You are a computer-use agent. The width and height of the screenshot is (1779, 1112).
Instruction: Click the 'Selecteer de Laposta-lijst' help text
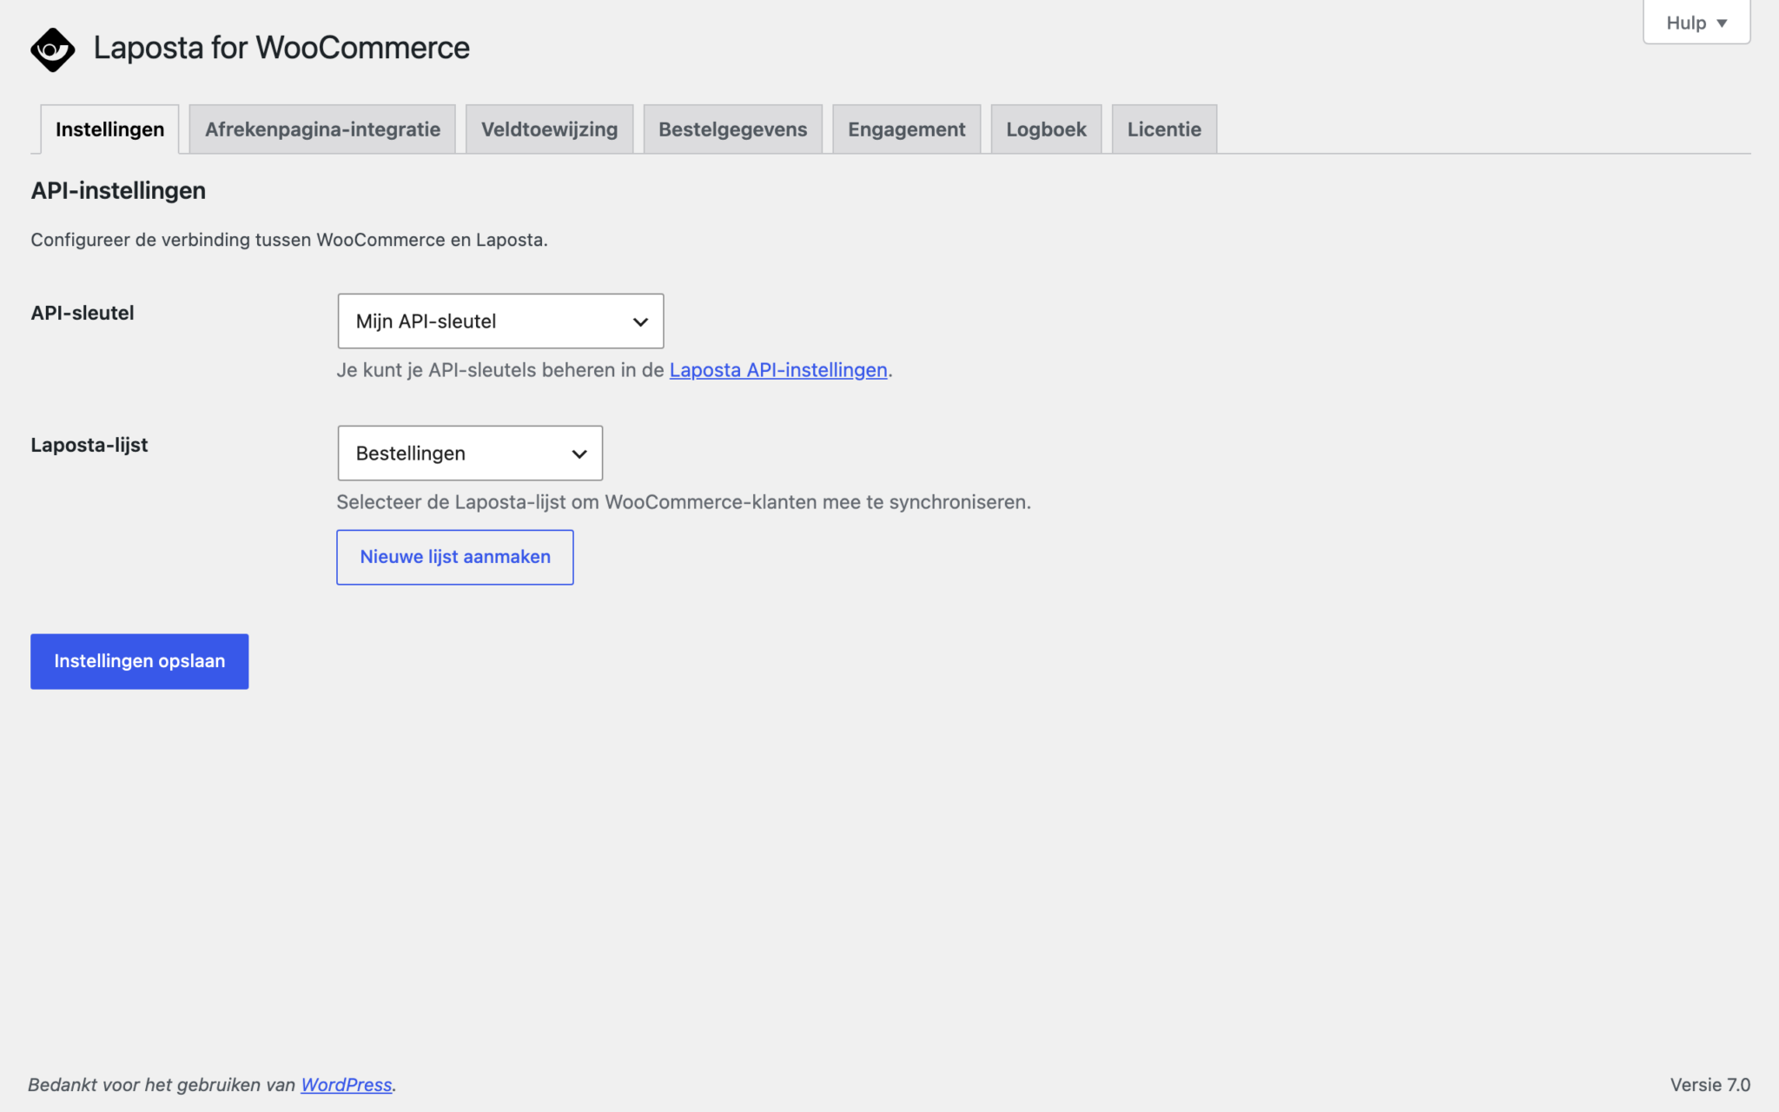point(684,502)
